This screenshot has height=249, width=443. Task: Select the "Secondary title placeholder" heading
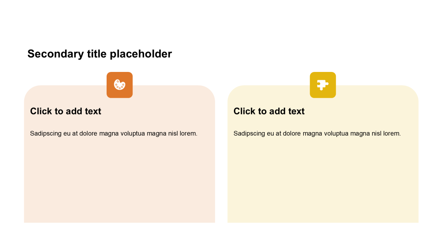click(x=100, y=54)
